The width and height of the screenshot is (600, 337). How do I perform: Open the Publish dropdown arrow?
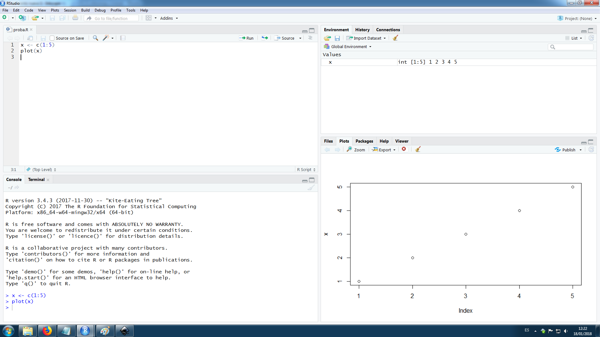point(581,150)
